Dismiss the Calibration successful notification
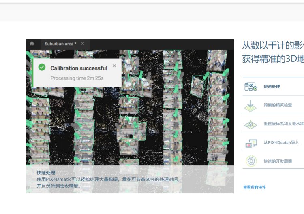Image resolution: width=304 pixels, height=214 pixels. click(114, 66)
